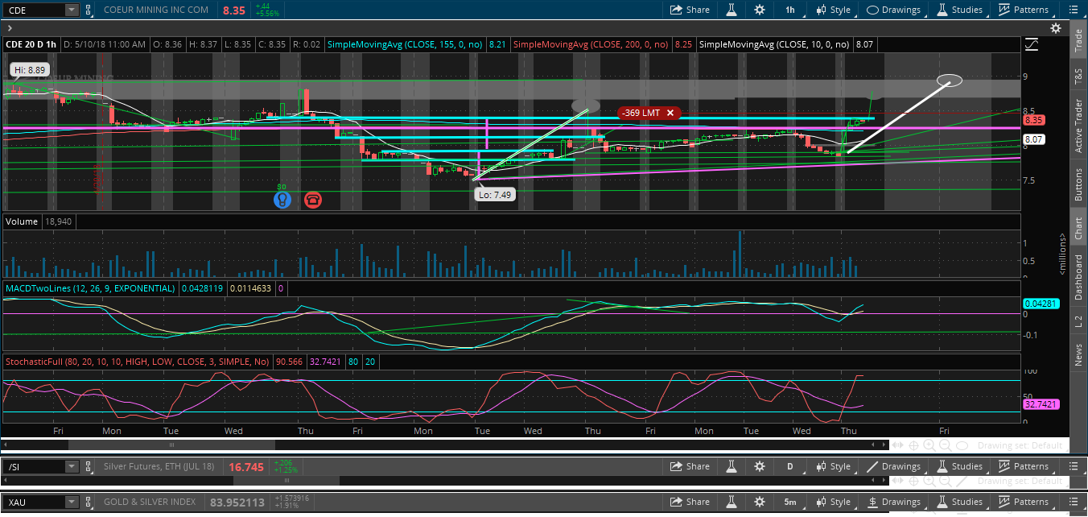Open the 1h timeframe dropdown
Viewport: 1088px width, 517px height.
tap(790, 10)
